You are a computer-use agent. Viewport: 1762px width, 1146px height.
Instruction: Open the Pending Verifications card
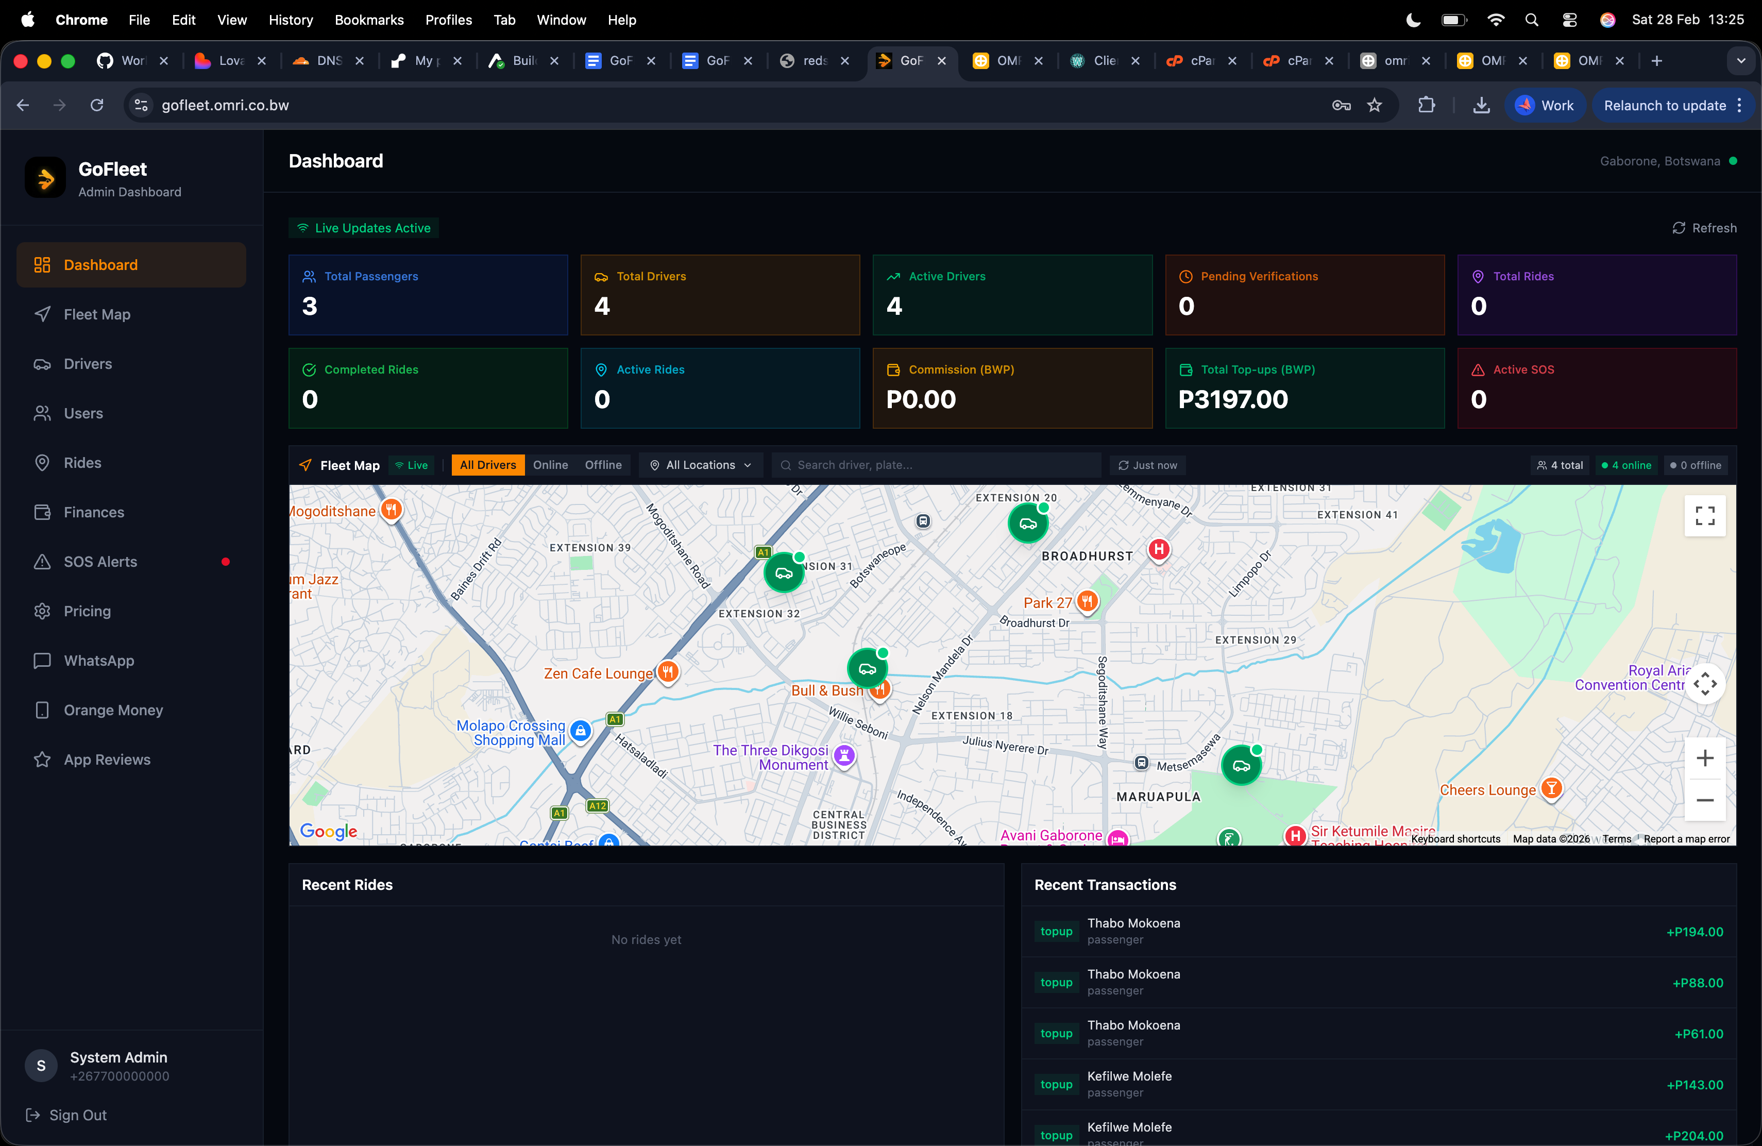coord(1304,295)
